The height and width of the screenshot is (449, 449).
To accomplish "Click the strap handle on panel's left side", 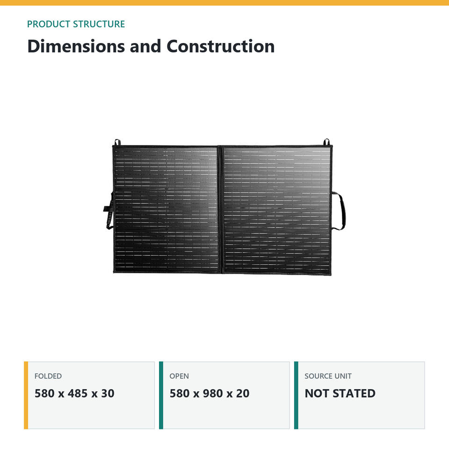I will pyautogui.click(x=109, y=211).
